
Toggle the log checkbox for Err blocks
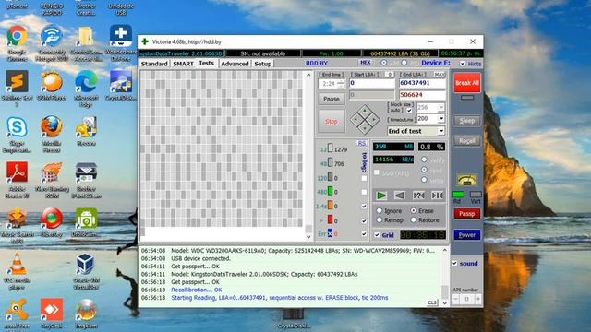pos(364,233)
